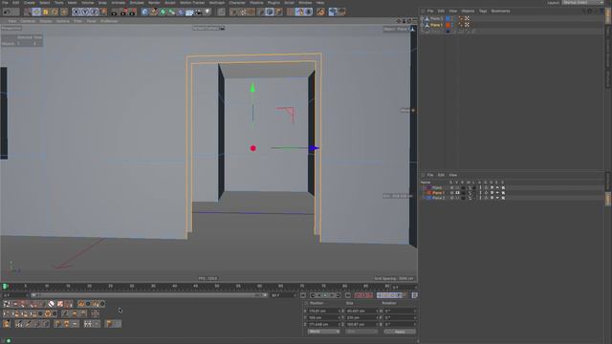Screen dimensions: 612x344
Task: Select layer Plane 1 in Layer Manager
Action: click(438, 193)
